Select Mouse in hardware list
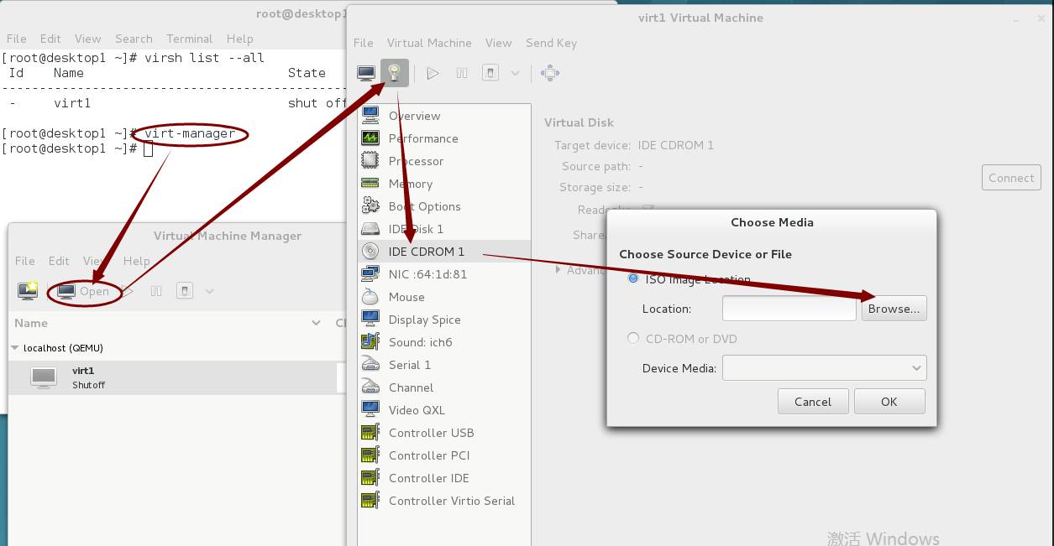Screen dimensions: 1054x546 pyautogui.click(x=444, y=297)
